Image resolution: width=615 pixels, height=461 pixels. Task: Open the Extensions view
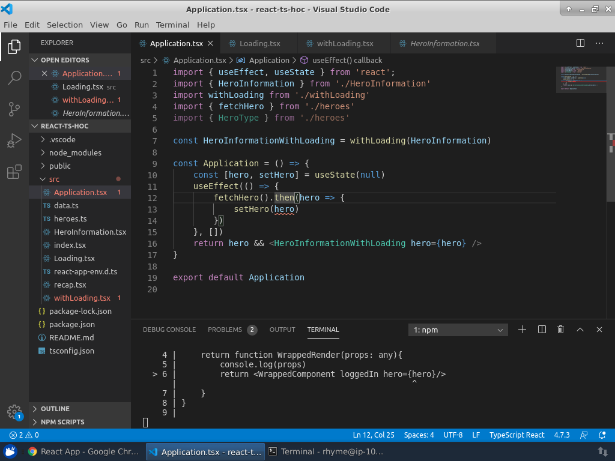point(14,173)
